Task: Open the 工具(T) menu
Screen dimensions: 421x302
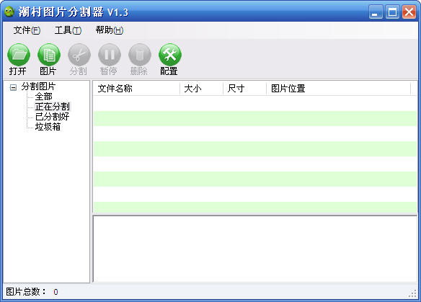Action: pyautogui.click(x=68, y=30)
